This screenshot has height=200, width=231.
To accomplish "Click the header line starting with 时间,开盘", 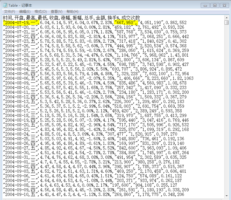I will [x=71, y=18].
